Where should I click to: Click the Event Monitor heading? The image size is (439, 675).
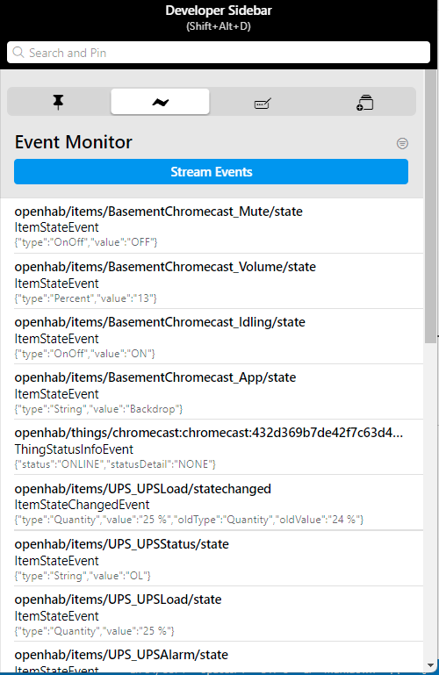tap(74, 142)
